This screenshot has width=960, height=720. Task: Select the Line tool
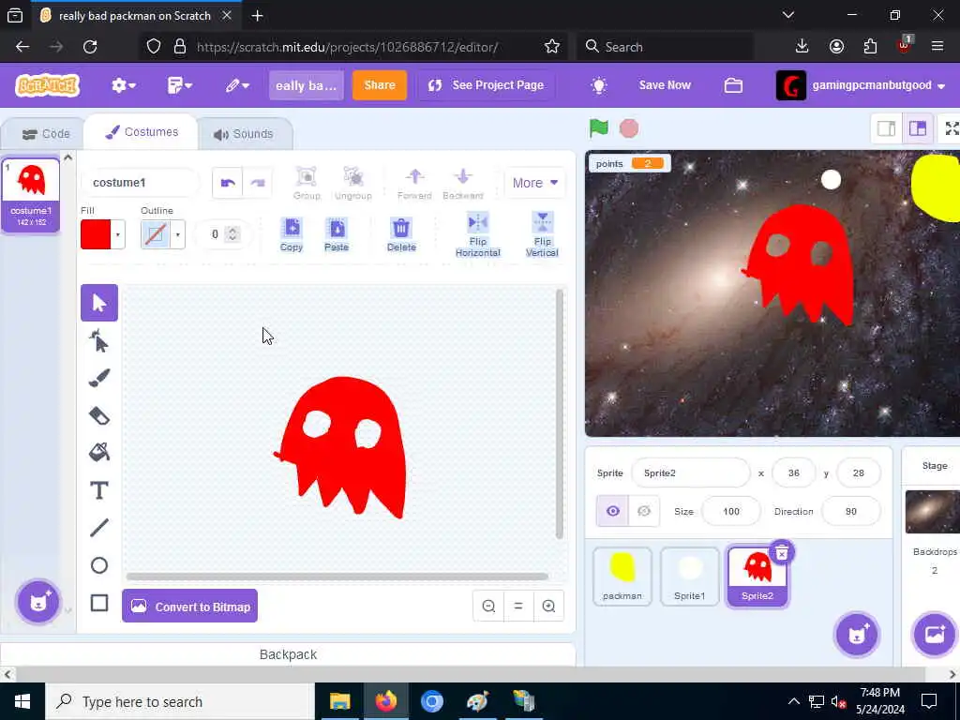point(99,528)
